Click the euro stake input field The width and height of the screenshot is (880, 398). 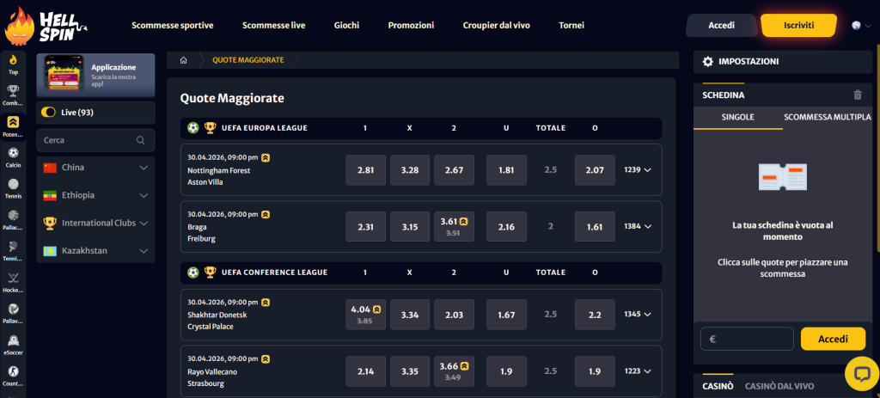point(747,339)
